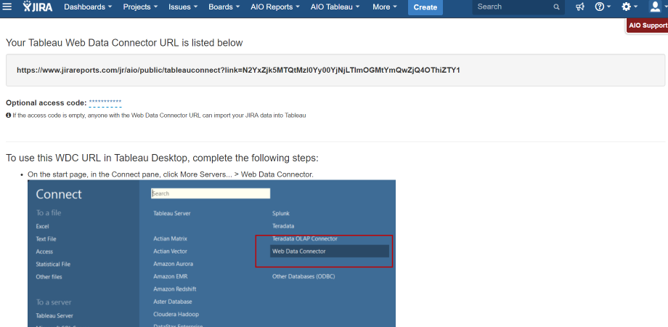Select the Tableau Web Data Connector URL text

tap(238, 70)
